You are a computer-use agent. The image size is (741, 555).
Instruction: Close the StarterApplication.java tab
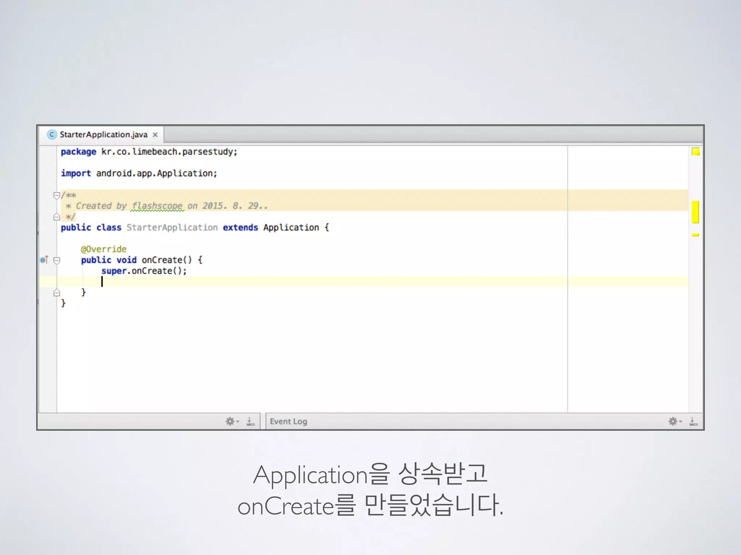click(155, 135)
